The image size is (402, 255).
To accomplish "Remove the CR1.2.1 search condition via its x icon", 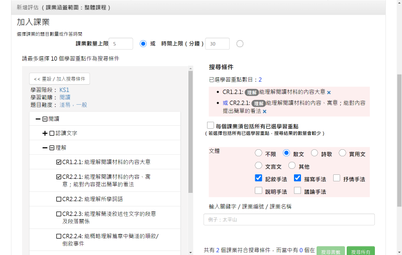I will point(329,93).
